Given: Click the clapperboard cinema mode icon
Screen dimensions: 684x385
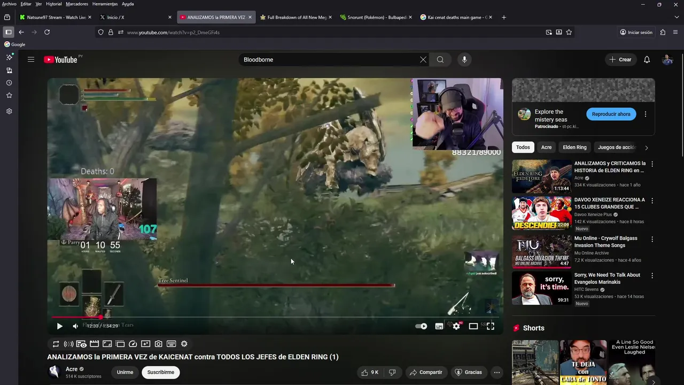Looking at the screenshot, I should 94,344.
